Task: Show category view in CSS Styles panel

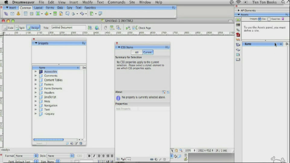Action: click(118, 159)
